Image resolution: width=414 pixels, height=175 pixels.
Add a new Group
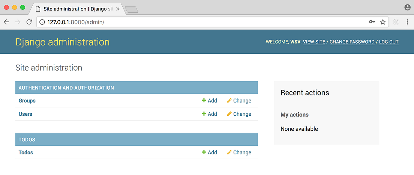pos(209,101)
